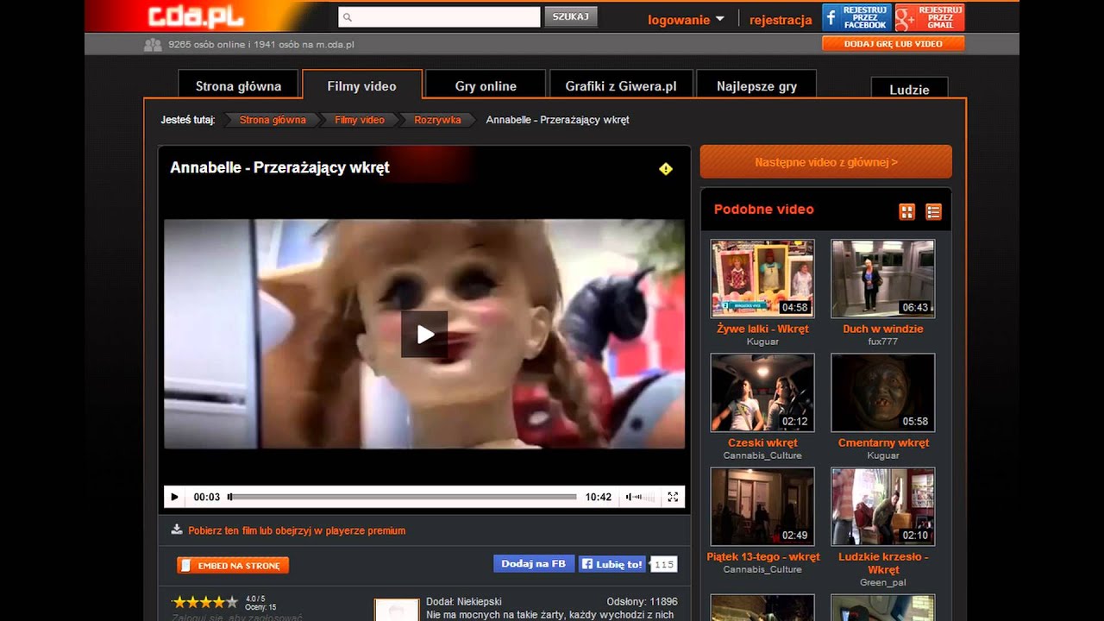Viewport: 1104px width, 621px height.
Task: Click Ludzkie krzesło - Wkręt title link
Action: click(883, 562)
